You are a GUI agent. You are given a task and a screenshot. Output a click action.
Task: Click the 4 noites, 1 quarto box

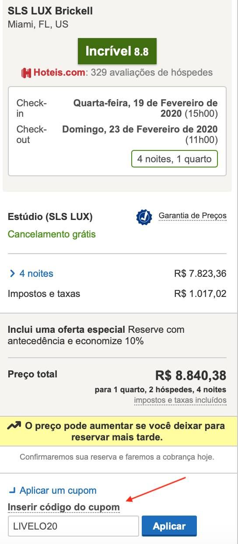coord(175,159)
